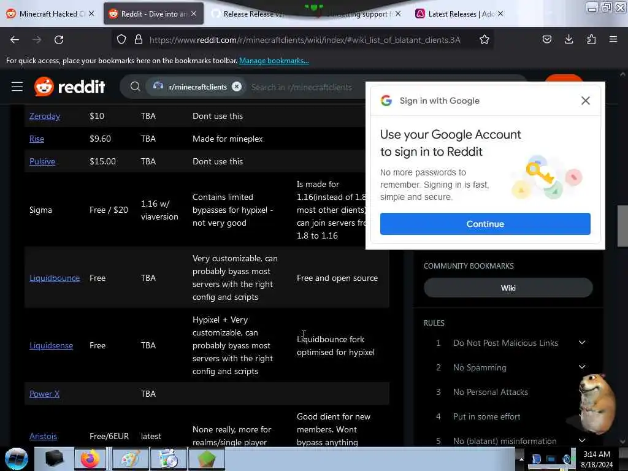Close the Latest Releases tab
Screen dimensions: 628x471
point(500,13)
